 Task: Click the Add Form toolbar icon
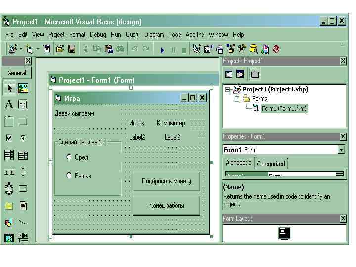tap(29, 49)
